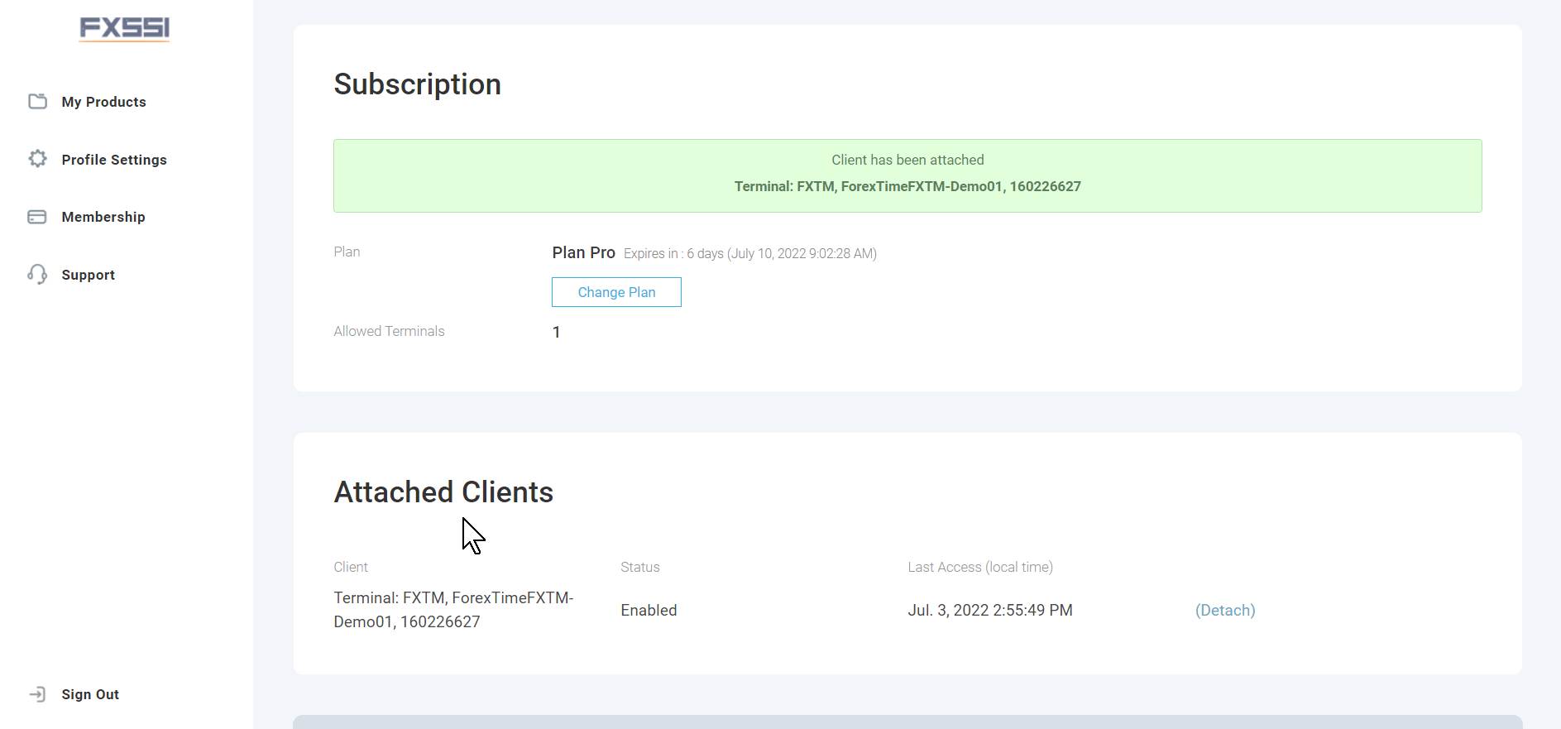Click the Attached Clients heading
The width and height of the screenshot is (1561, 729).
coord(443,492)
